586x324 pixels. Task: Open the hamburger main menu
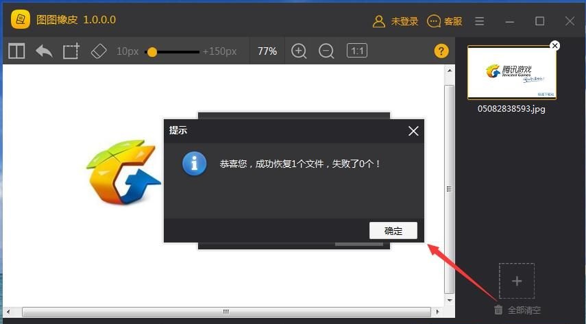tap(480, 21)
